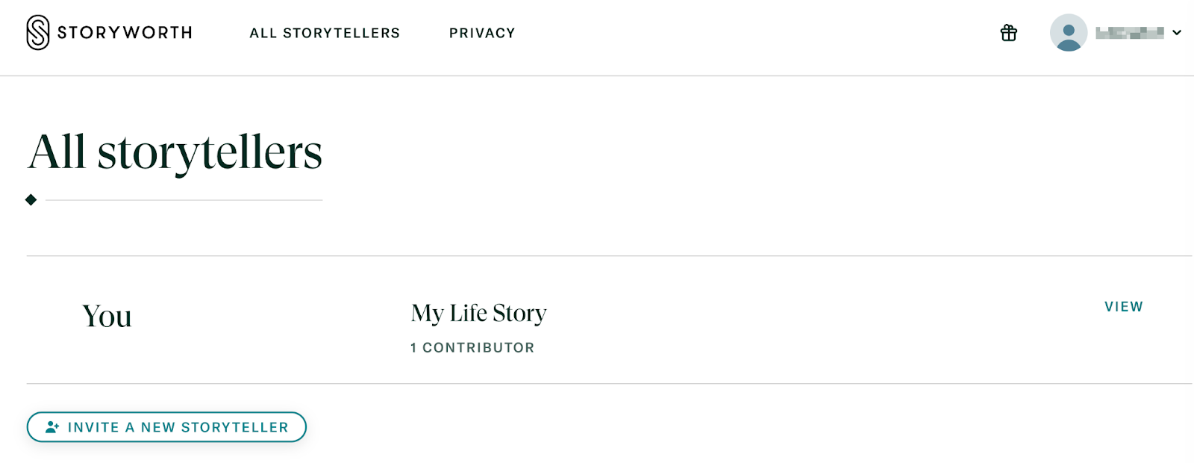This screenshot has width=1194, height=463.
Task: Click the divider below the 1 Contributor row
Action: (x=597, y=384)
